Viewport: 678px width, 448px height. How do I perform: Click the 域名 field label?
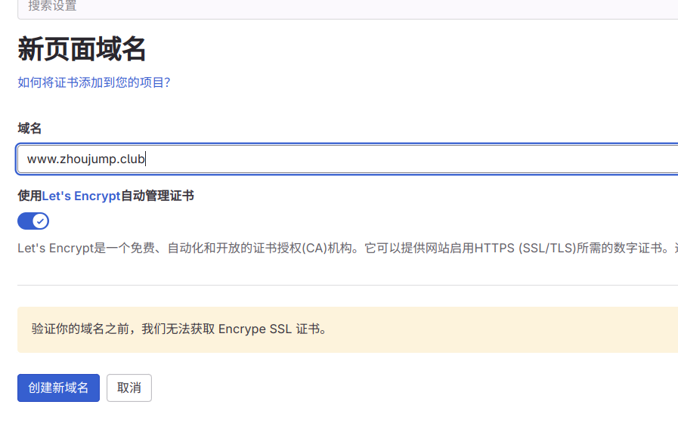(29, 128)
